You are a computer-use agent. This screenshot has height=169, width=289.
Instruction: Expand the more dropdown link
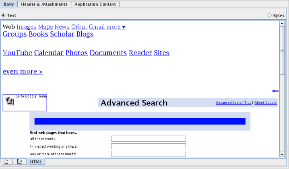pyautogui.click(x=116, y=27)
